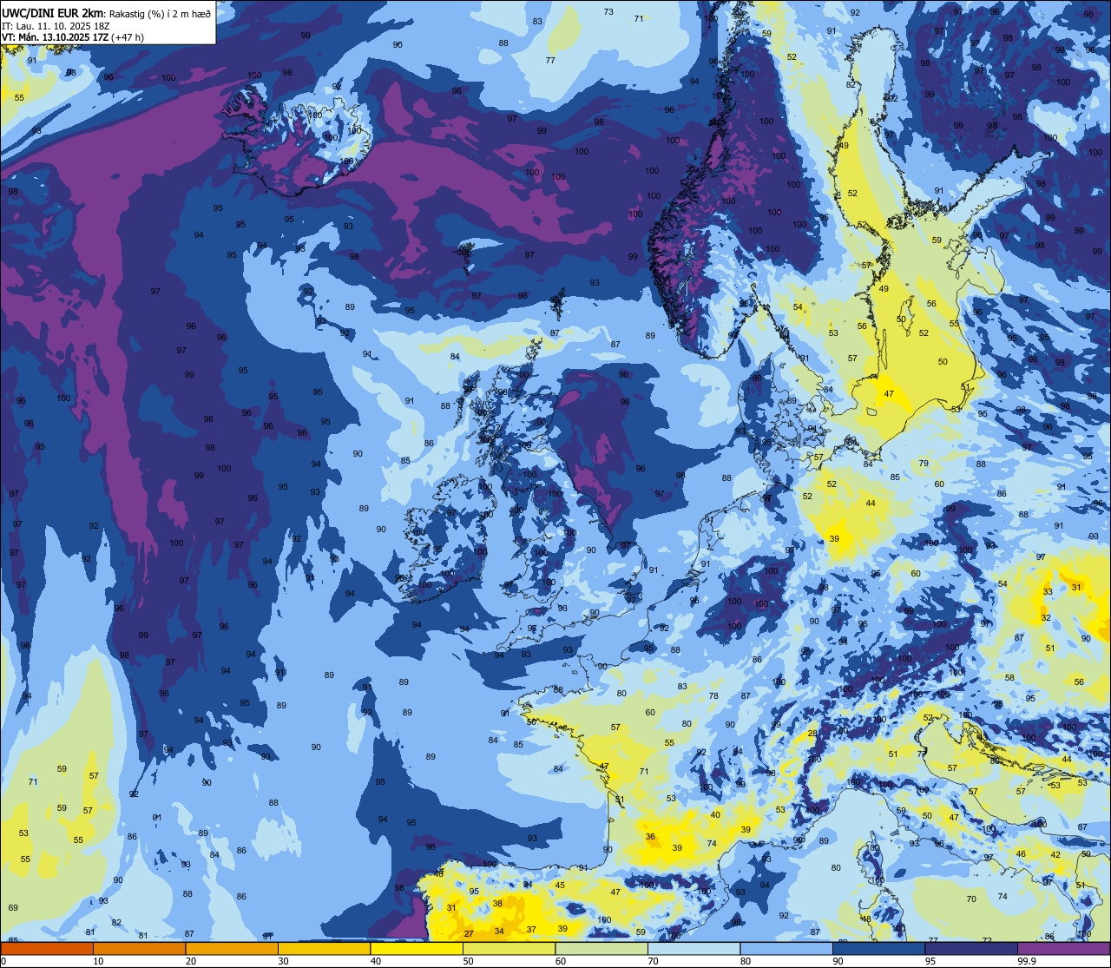Viewport: 1111px width, 968px height.
Task: Click the humidity value '73' at the top edge
Action: tap(608, 11)
